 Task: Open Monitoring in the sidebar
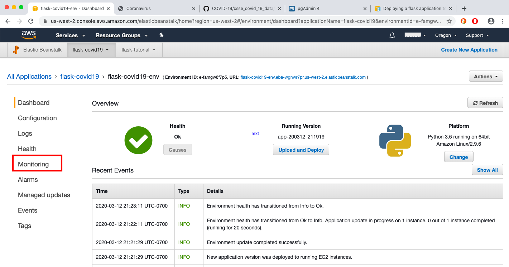pos(33,164)
